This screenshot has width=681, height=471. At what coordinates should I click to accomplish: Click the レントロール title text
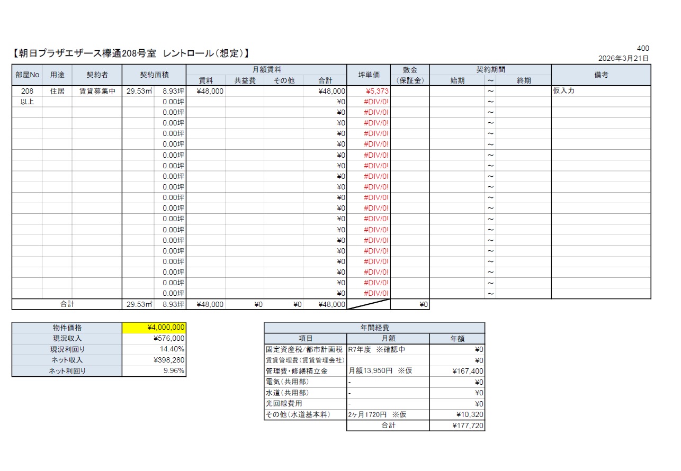(131, 53)
